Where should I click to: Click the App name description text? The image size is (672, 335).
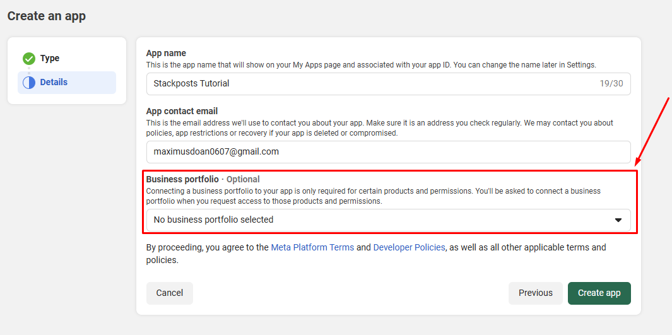pyautogui.click(x=371, y=64)
